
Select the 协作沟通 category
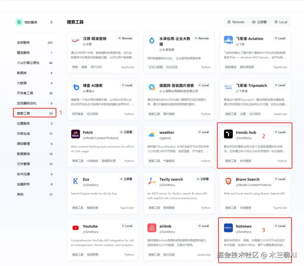35,174
